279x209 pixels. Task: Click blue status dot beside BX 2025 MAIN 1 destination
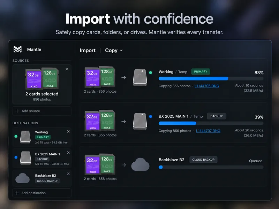tap(16, 157)
